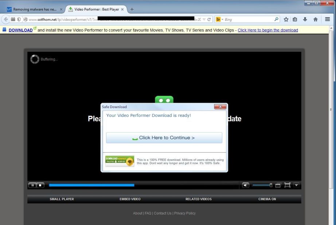The height and width of the screenshot is (225, 336).
Task: Click Here to Continue button
Action: click(164, 138)
